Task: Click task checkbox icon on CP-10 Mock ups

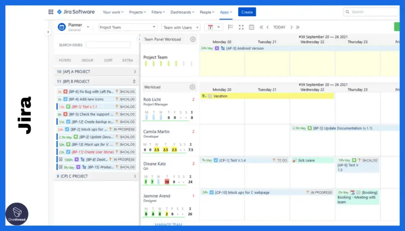Action: (212, 192)
